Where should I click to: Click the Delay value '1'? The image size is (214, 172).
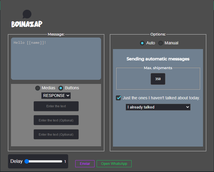[x=65, y=162]
